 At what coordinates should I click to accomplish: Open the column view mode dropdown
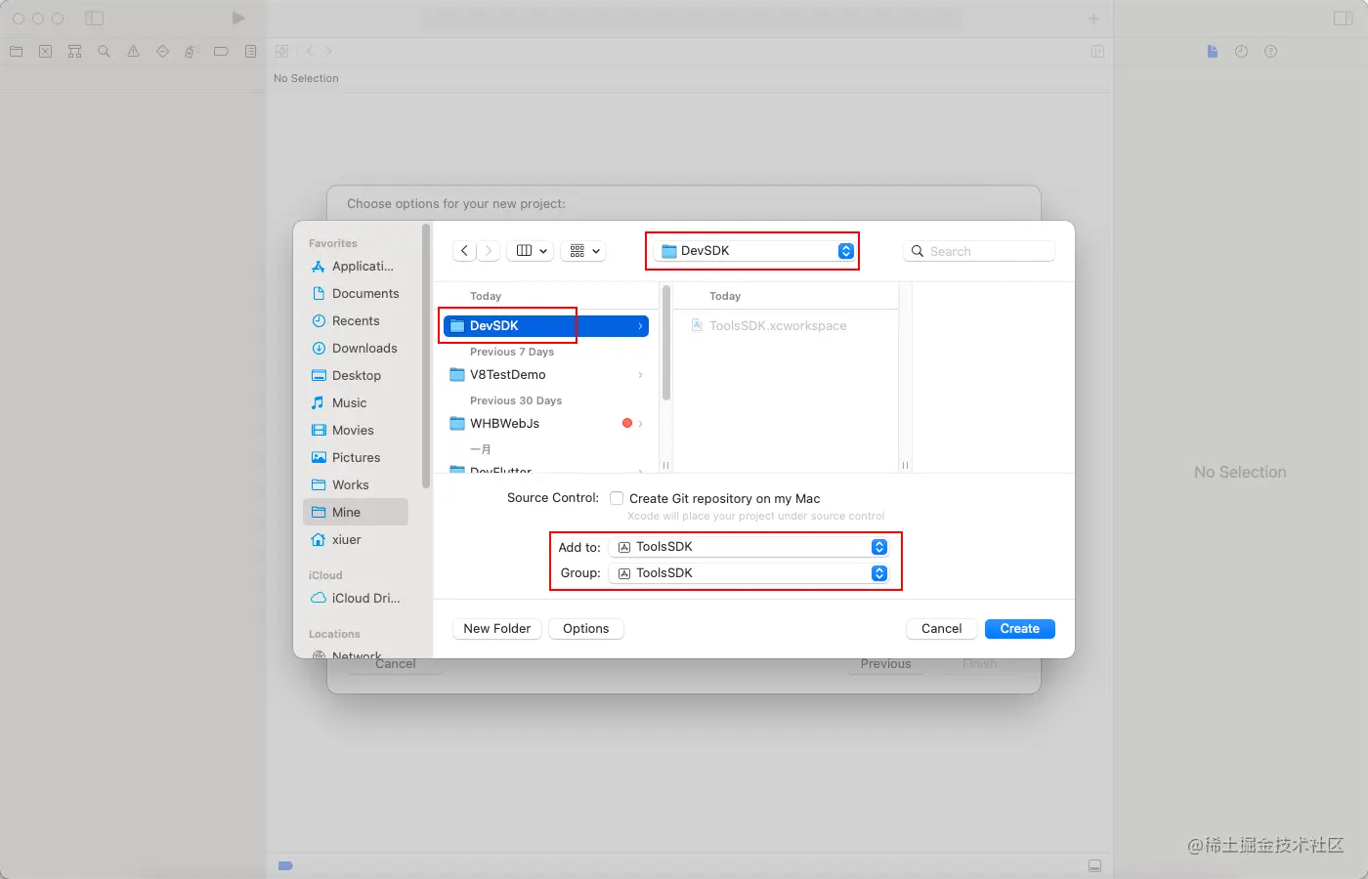[531, 251]
